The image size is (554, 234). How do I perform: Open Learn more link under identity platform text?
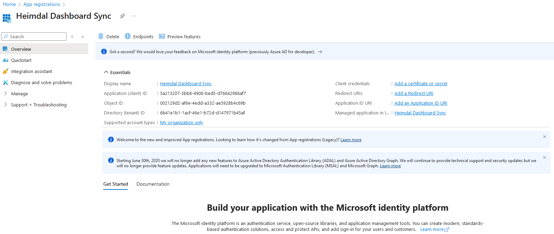(435, 229)
